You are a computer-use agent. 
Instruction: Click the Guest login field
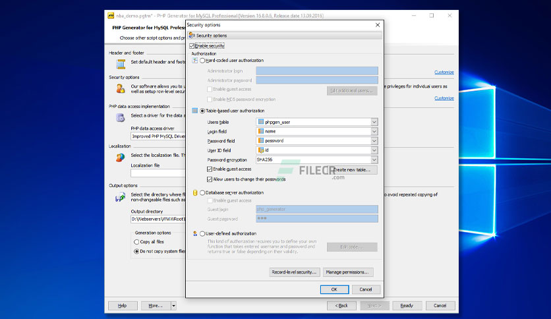[x=317, y=210]
